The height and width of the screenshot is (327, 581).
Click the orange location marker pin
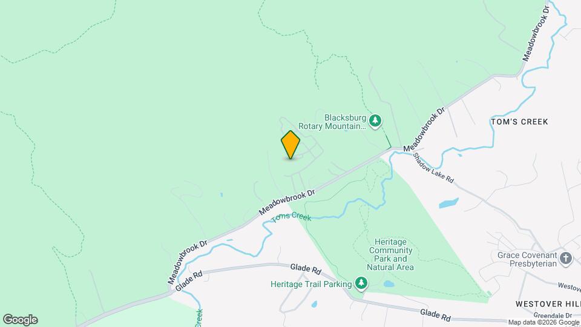pos(290,145)
